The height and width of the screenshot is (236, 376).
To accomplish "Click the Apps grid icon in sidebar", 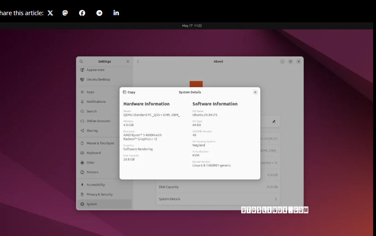I will (82, 92).
